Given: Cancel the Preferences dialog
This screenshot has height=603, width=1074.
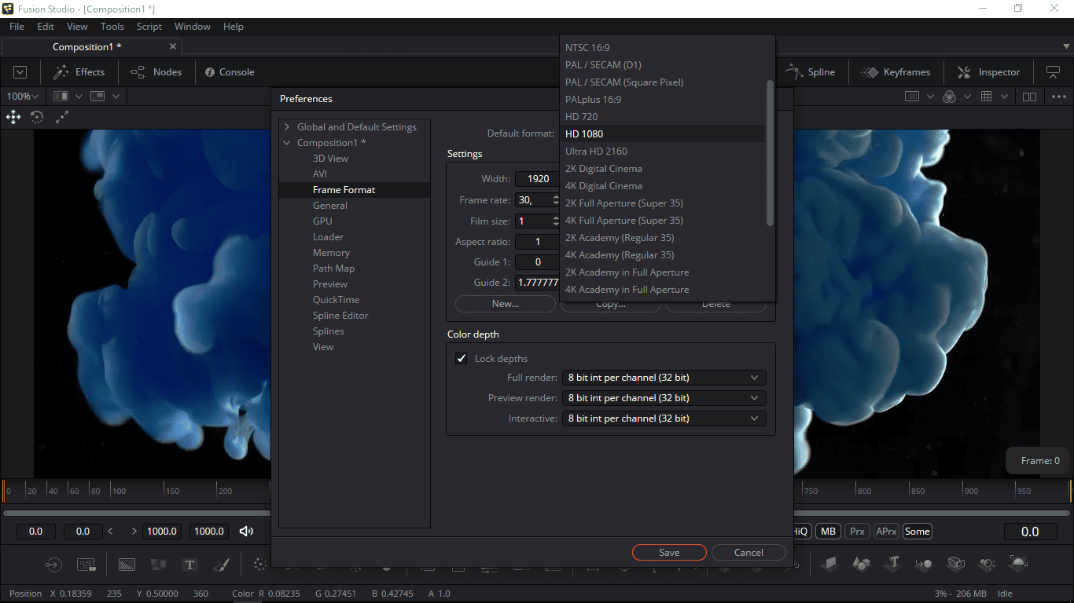Looking at the screenshot, I should point(748,553).
